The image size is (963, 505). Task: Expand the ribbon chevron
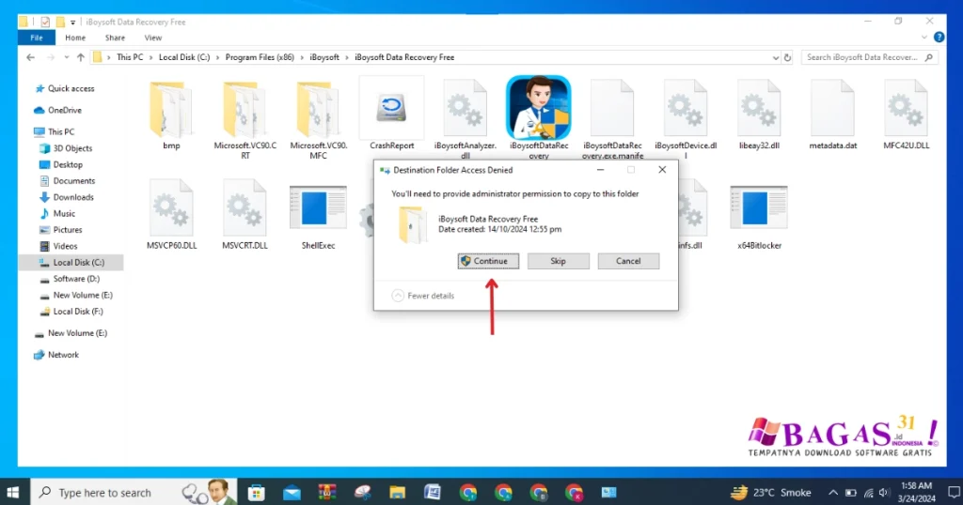pos(924,38)
